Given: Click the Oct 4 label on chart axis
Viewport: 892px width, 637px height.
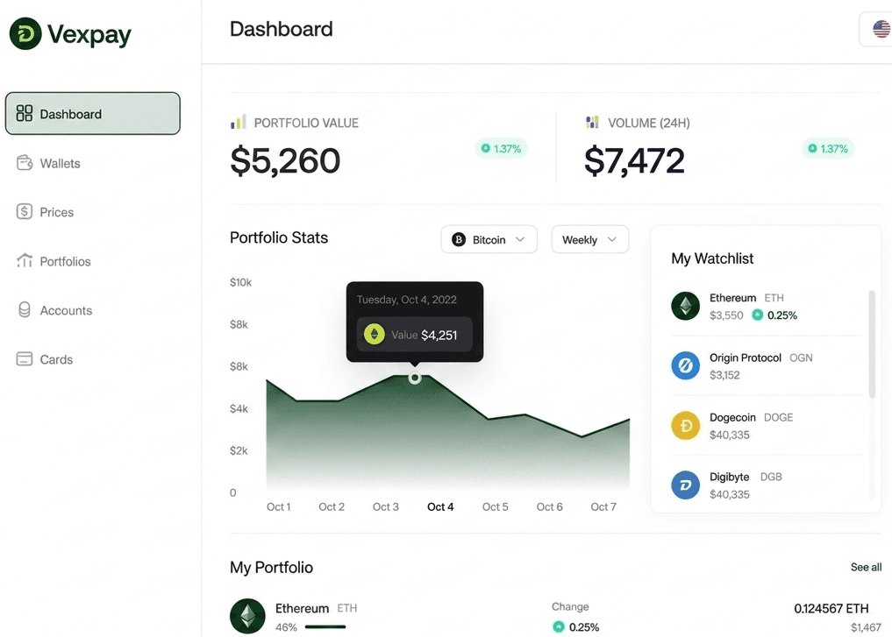Looking at the screenshot, I should coord(440,506).
